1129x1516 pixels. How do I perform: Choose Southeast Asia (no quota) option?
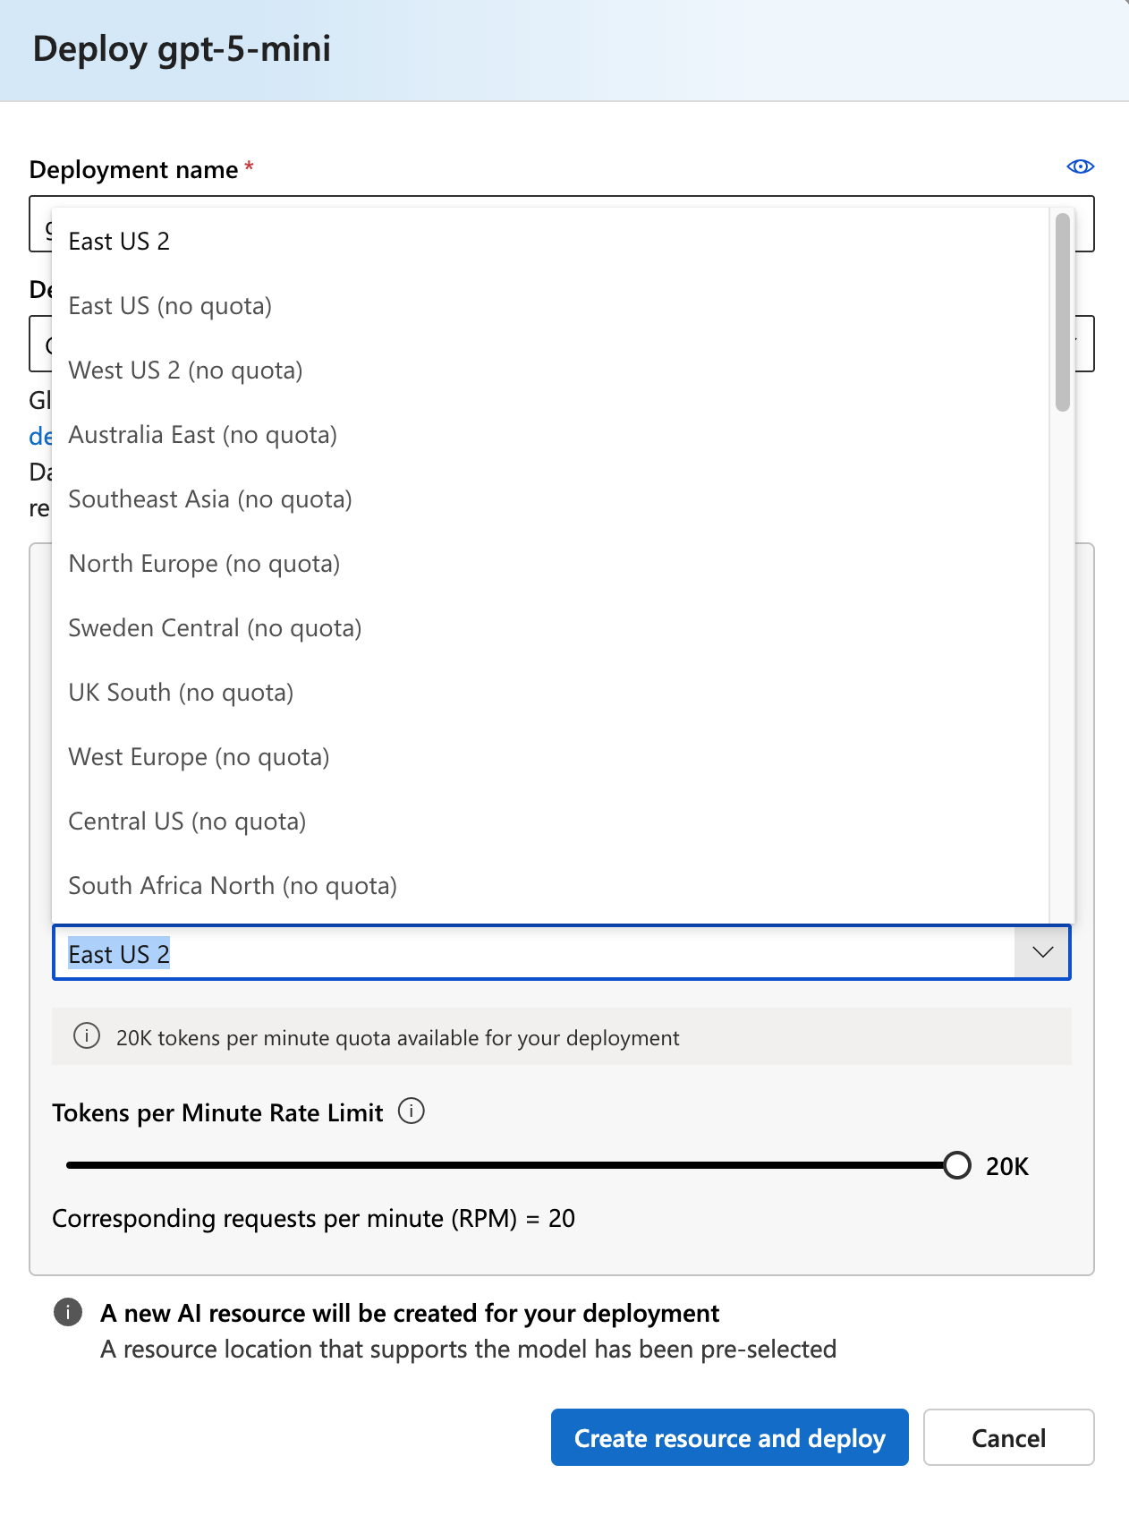tap(550, 499)
